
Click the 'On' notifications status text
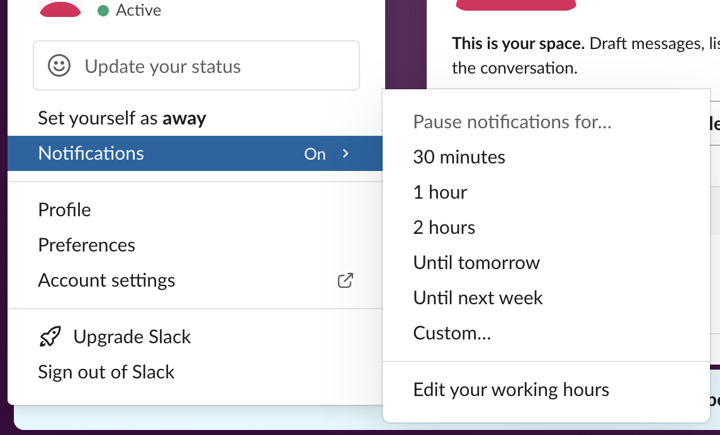(315, 154)
